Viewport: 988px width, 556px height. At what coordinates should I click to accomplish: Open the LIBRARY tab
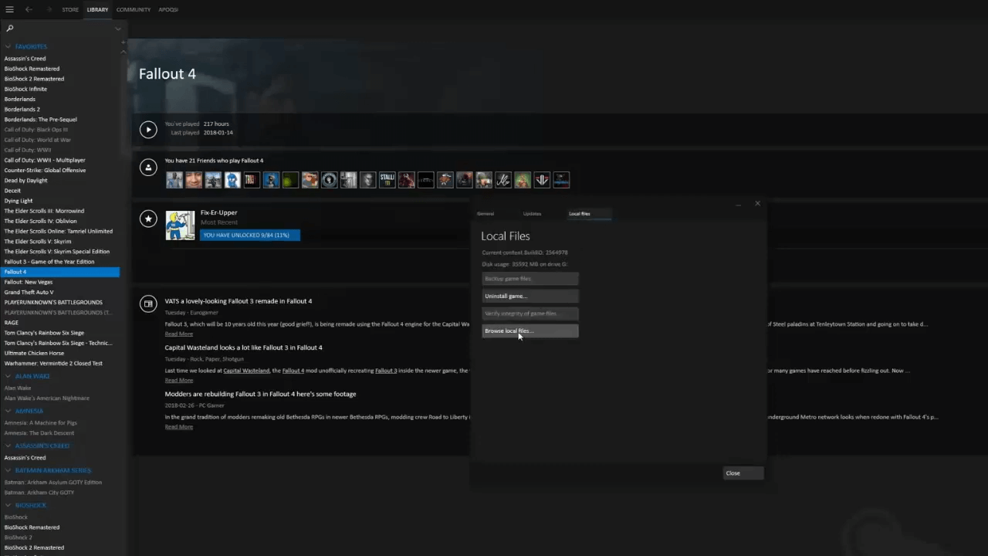[x=97, y=9]
